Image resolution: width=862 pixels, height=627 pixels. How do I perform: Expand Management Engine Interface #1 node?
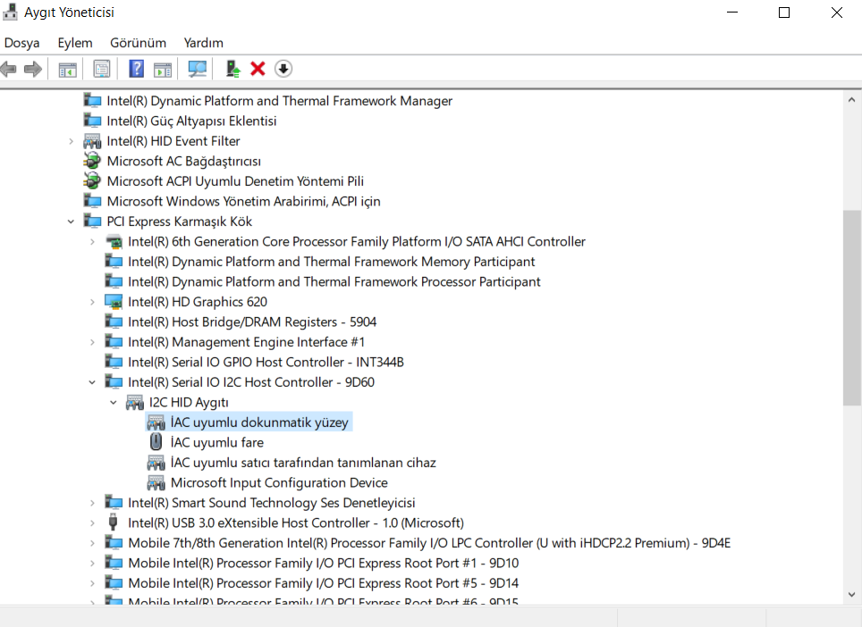pyautogui.click(x=92, y=342)
